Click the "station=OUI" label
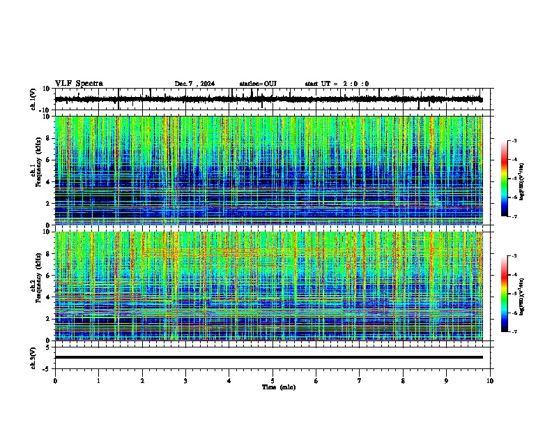This screenshot has width=552, height=427. coord(258,84)
